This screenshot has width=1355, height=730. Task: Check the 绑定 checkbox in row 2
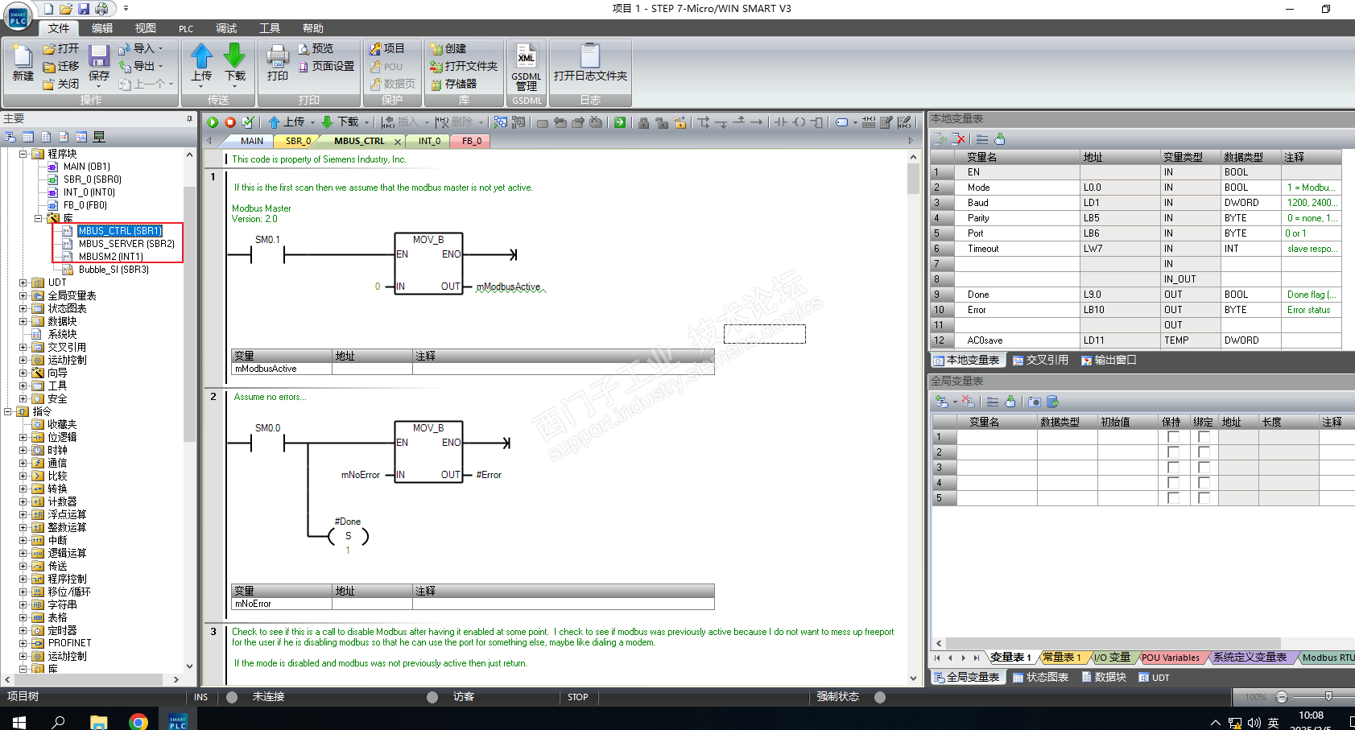tap(1204, 452)
